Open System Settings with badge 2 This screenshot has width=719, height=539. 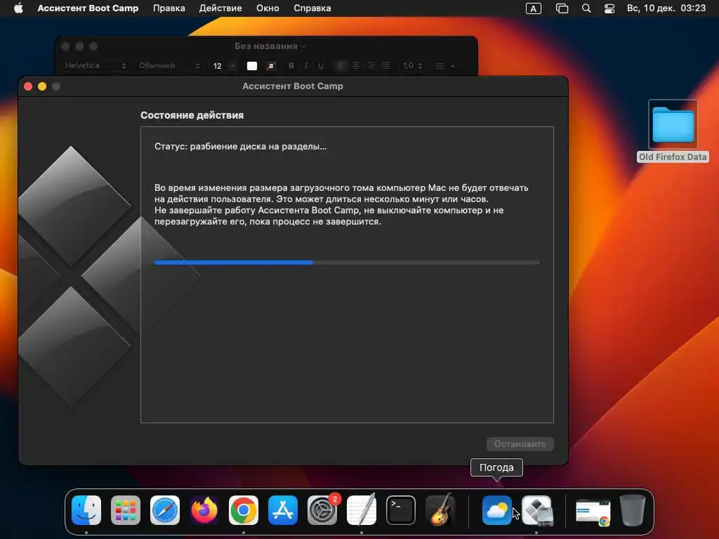click(322, 510)
